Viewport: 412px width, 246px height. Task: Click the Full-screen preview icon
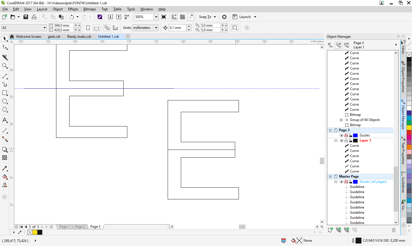click(164, 17)
